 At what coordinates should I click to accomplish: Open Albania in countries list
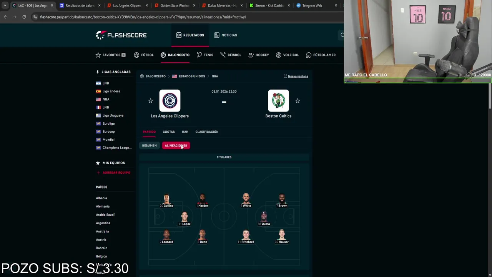(x=101, y=198)
